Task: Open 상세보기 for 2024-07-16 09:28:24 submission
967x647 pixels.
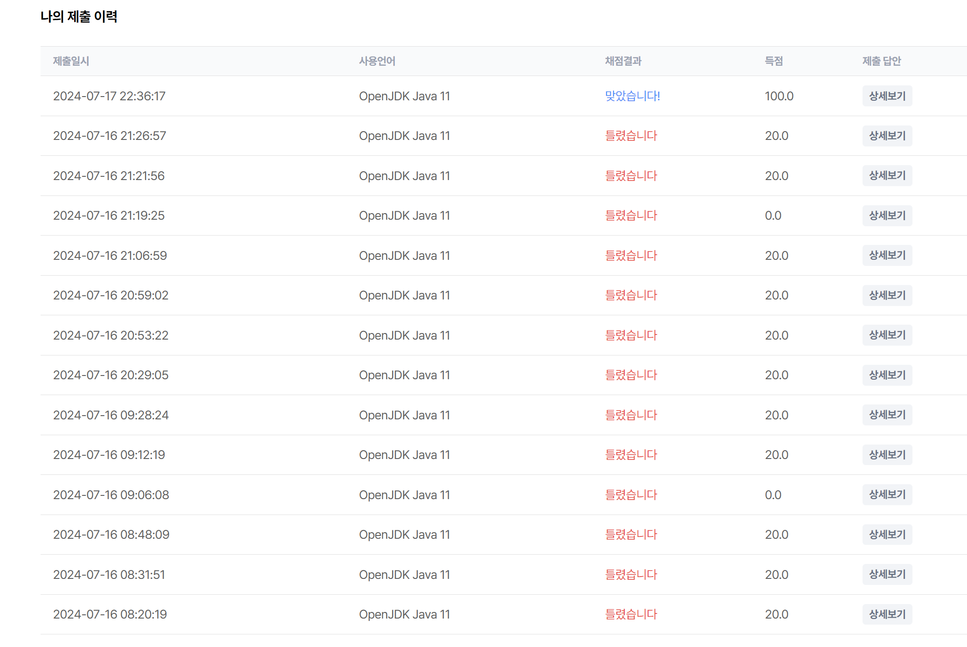Action: point(887,415)
